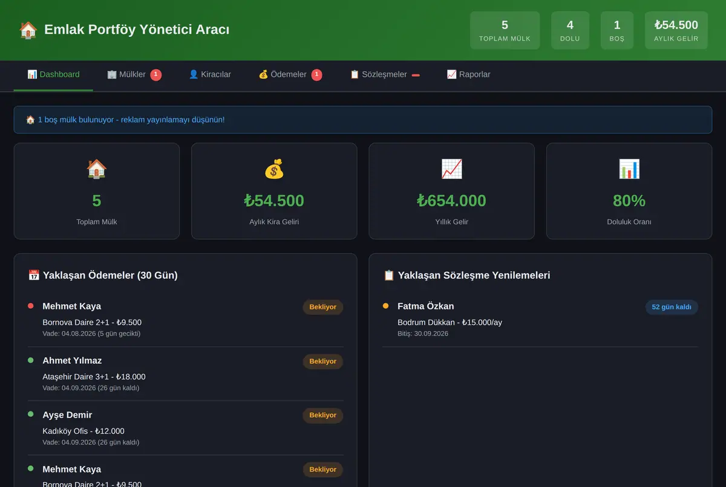Click the 'Bitiş: 30.09.2026' end date

pos(423,334)
